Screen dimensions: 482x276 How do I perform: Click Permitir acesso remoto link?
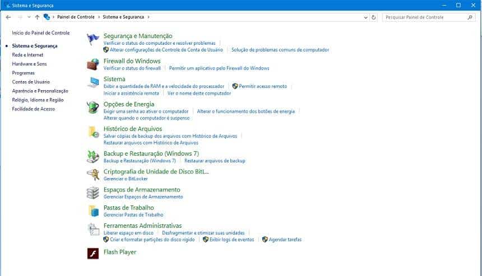click(x=262, y=86)
